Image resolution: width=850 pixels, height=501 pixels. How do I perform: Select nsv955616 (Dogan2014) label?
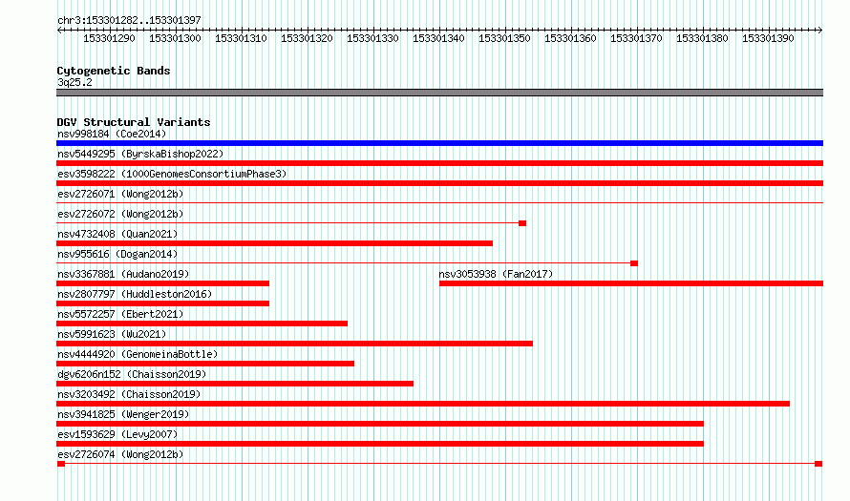tap(117, 254)
